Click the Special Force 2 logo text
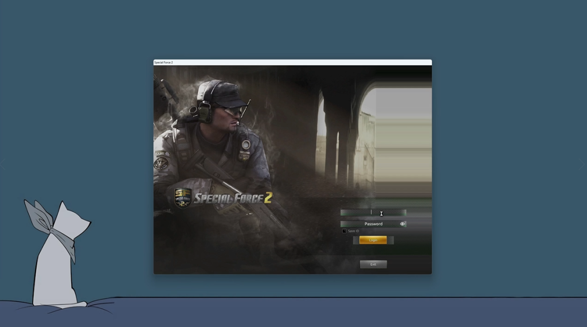The height and width of the screenshot is (327, 587). point(232,198)
